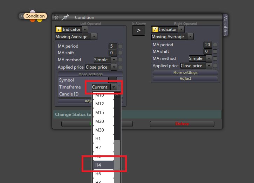Viewport: 254px width, 183px height.
Task: Click the right operand Indicator function icon
Action: pyautogui.click(x=155, y=29)
